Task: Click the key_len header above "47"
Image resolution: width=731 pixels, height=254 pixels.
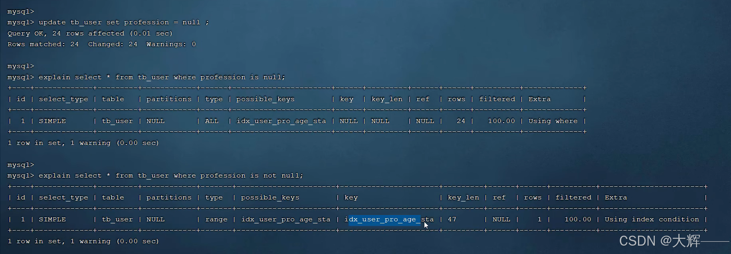Action: click(463, 197)
